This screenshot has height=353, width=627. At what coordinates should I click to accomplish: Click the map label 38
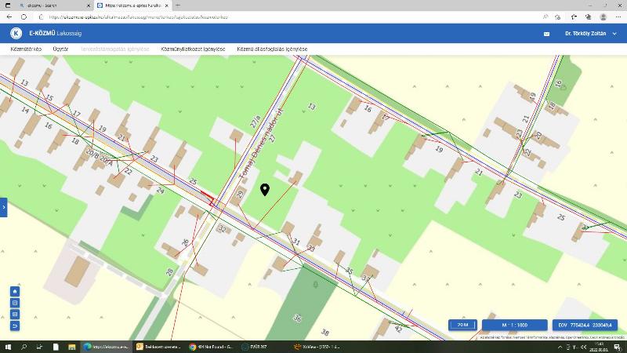pos(325,332)
